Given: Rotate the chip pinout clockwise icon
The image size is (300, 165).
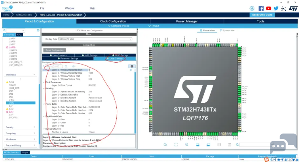Looking at the screenshot, I should tap(197, 145).
